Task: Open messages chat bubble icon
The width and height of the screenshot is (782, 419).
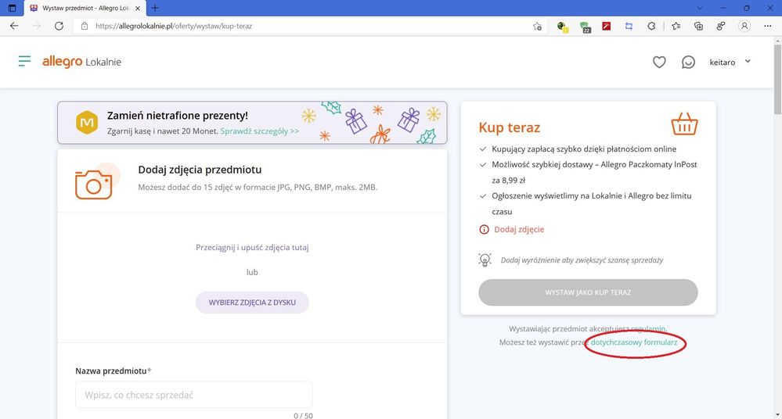Action: coord(688,62)
